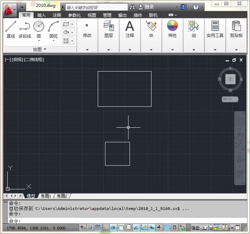Open the Help question mark icon
250x234 pixels.
[x=196, y=7]
